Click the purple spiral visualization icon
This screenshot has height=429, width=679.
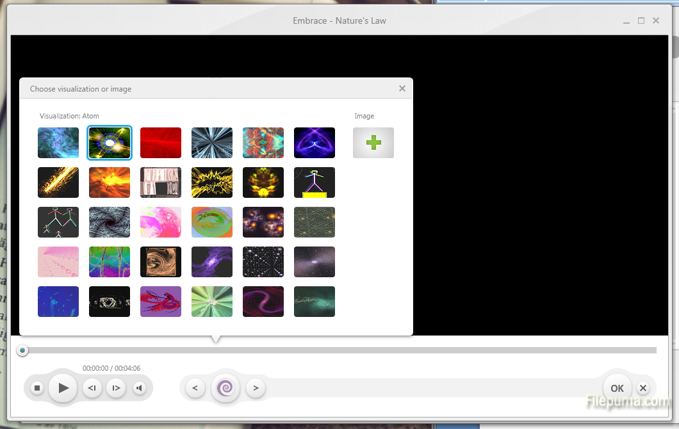pyautogui.click(x=225, y=387)
